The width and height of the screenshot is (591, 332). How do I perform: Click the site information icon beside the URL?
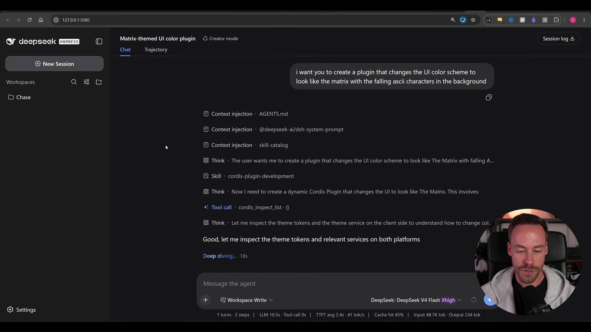[x=56, y=20]
